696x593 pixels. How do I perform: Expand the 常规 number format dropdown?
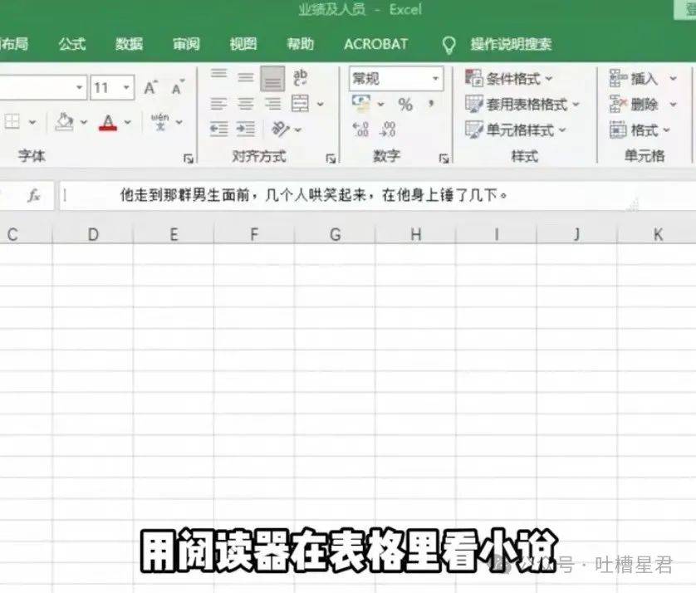[436, 79]
